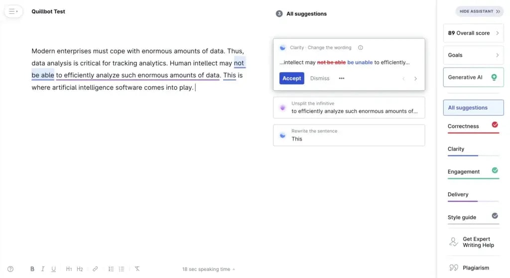Toggle bold formatting in the bottom toolbar
Screen dimensions: 510x278
(x=32, y=269)
